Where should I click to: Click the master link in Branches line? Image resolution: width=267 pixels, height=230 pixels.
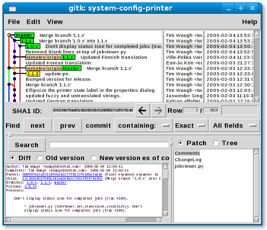[61, 183]
